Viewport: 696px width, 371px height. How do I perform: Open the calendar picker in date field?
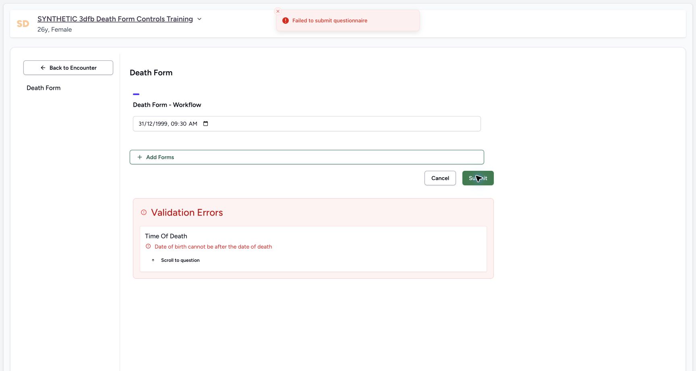tap(205, 124)
